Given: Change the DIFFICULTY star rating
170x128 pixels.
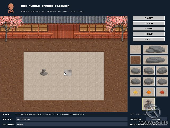Looking at the screenshot, I should click(x=159, y=125).
